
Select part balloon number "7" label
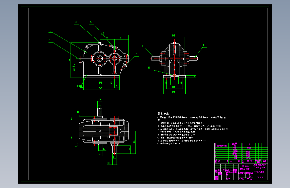pyautogui.click(x=142, y=46)
